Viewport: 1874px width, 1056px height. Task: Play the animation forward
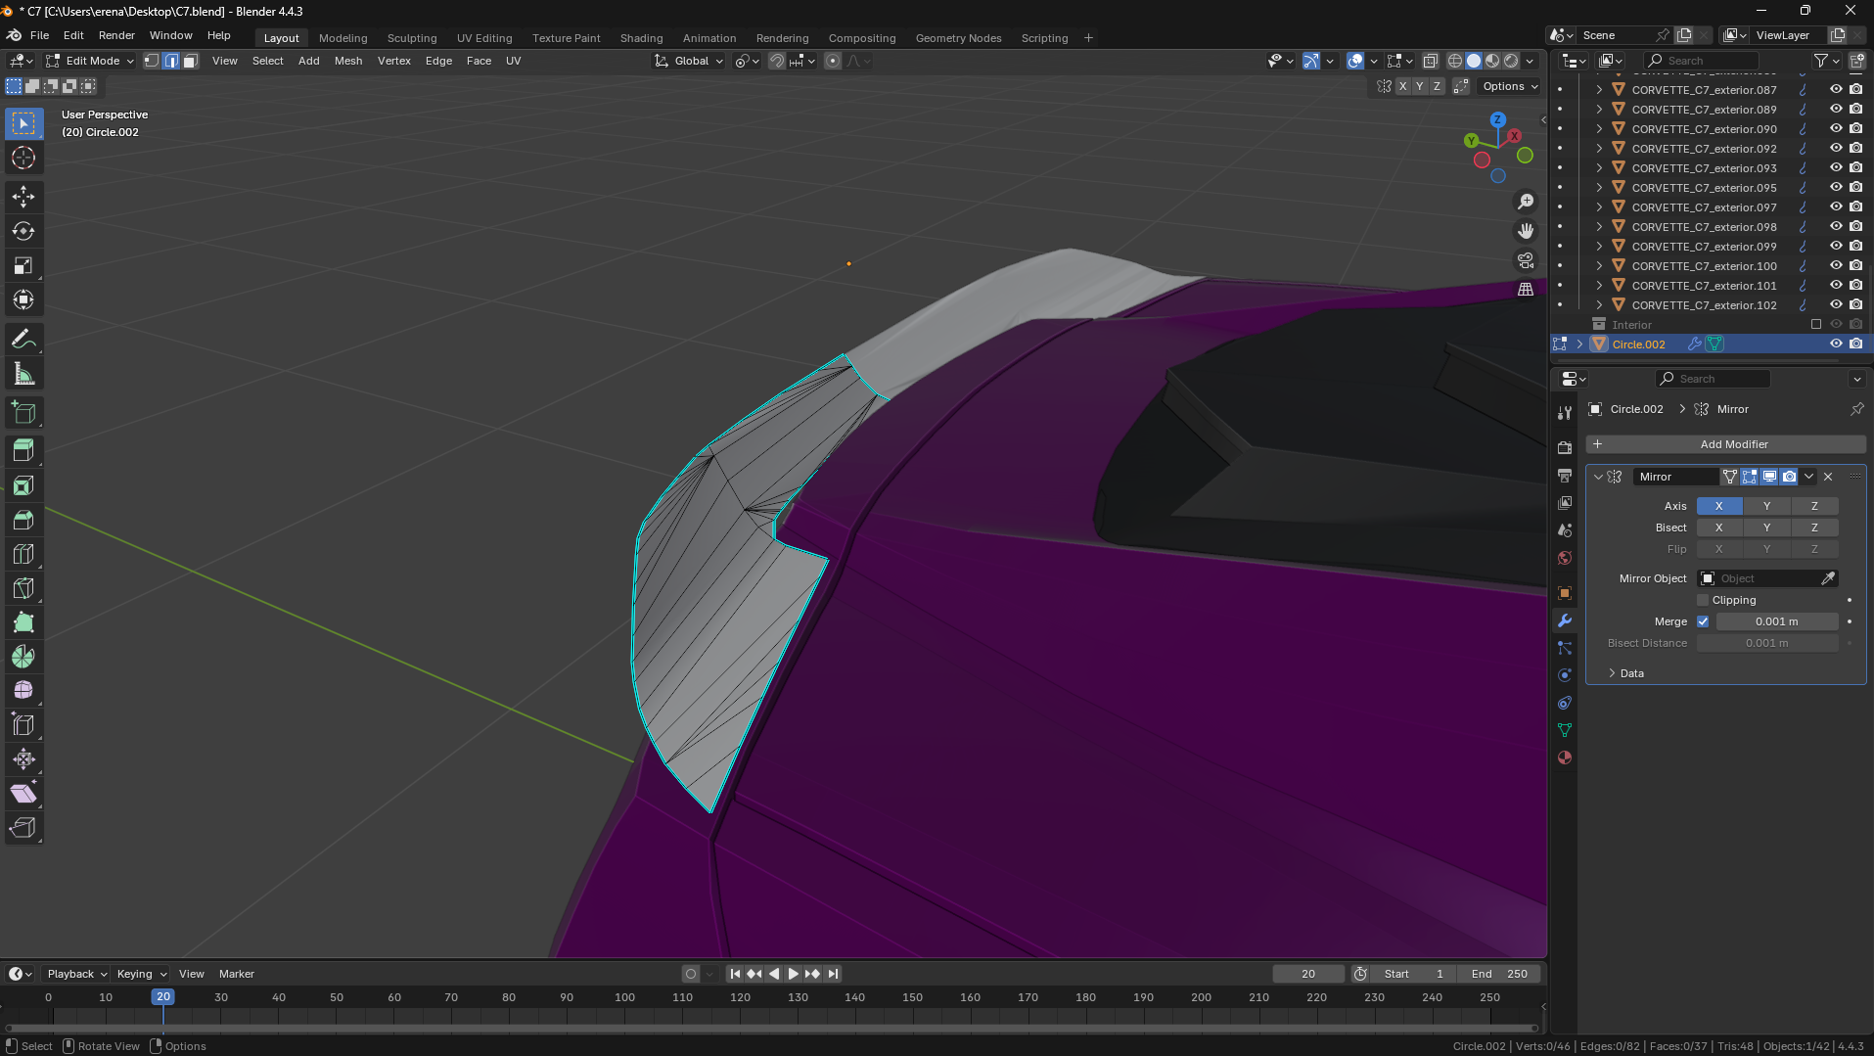(793, 974)
